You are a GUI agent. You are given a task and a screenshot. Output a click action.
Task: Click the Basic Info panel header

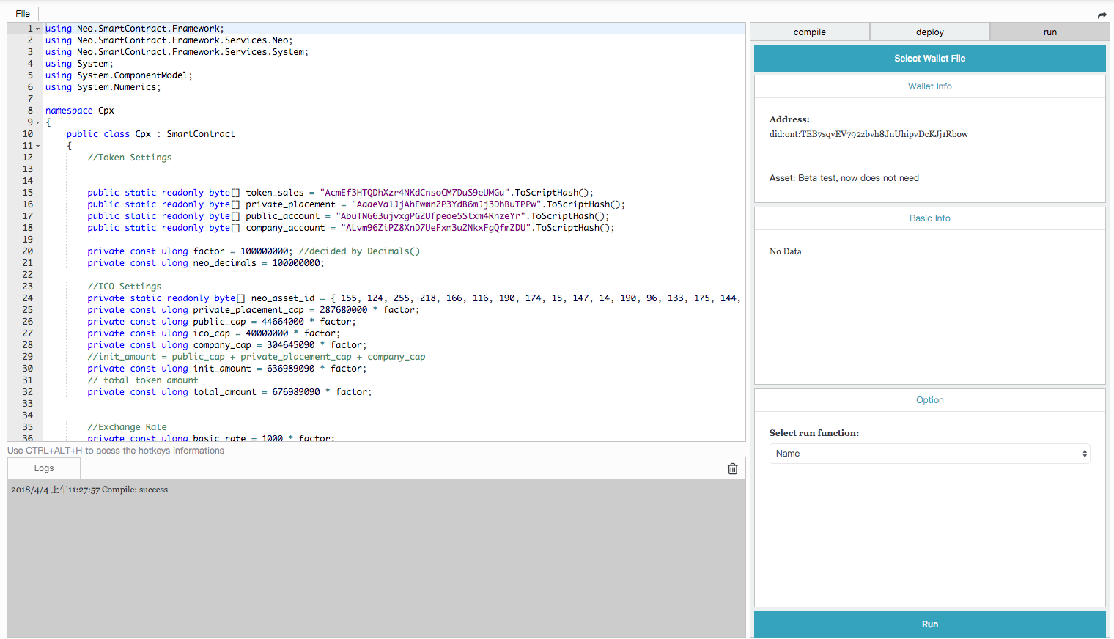coord(929,218)
